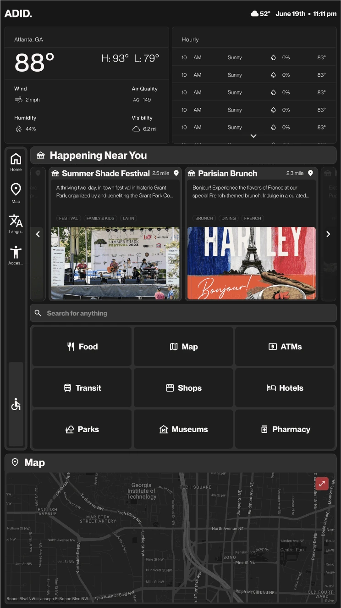
Task: Click the L: 79° low temperature
Action: (147, 58)
